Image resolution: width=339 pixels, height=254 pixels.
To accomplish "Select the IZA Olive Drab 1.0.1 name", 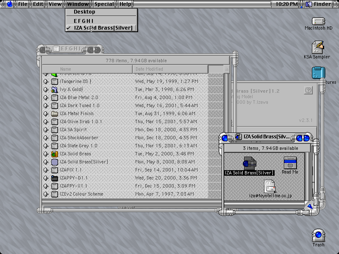I will click(x=81, y=121).
